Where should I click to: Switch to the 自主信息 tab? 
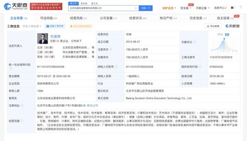[225, 18]
